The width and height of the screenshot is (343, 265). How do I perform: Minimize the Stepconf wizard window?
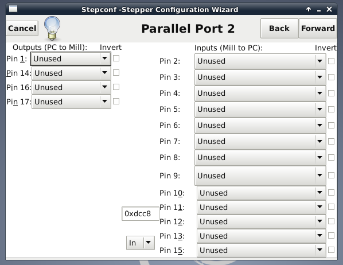pos(319,10)
